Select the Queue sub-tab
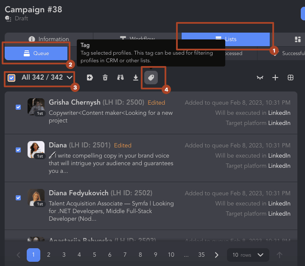 pyautogui.click(x=36, y=53)
